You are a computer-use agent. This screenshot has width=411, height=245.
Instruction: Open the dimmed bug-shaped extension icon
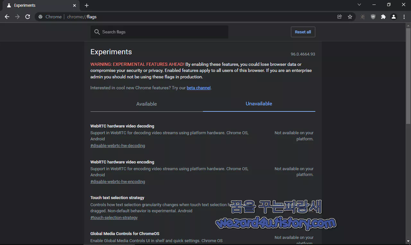click(x=363, y=17)
